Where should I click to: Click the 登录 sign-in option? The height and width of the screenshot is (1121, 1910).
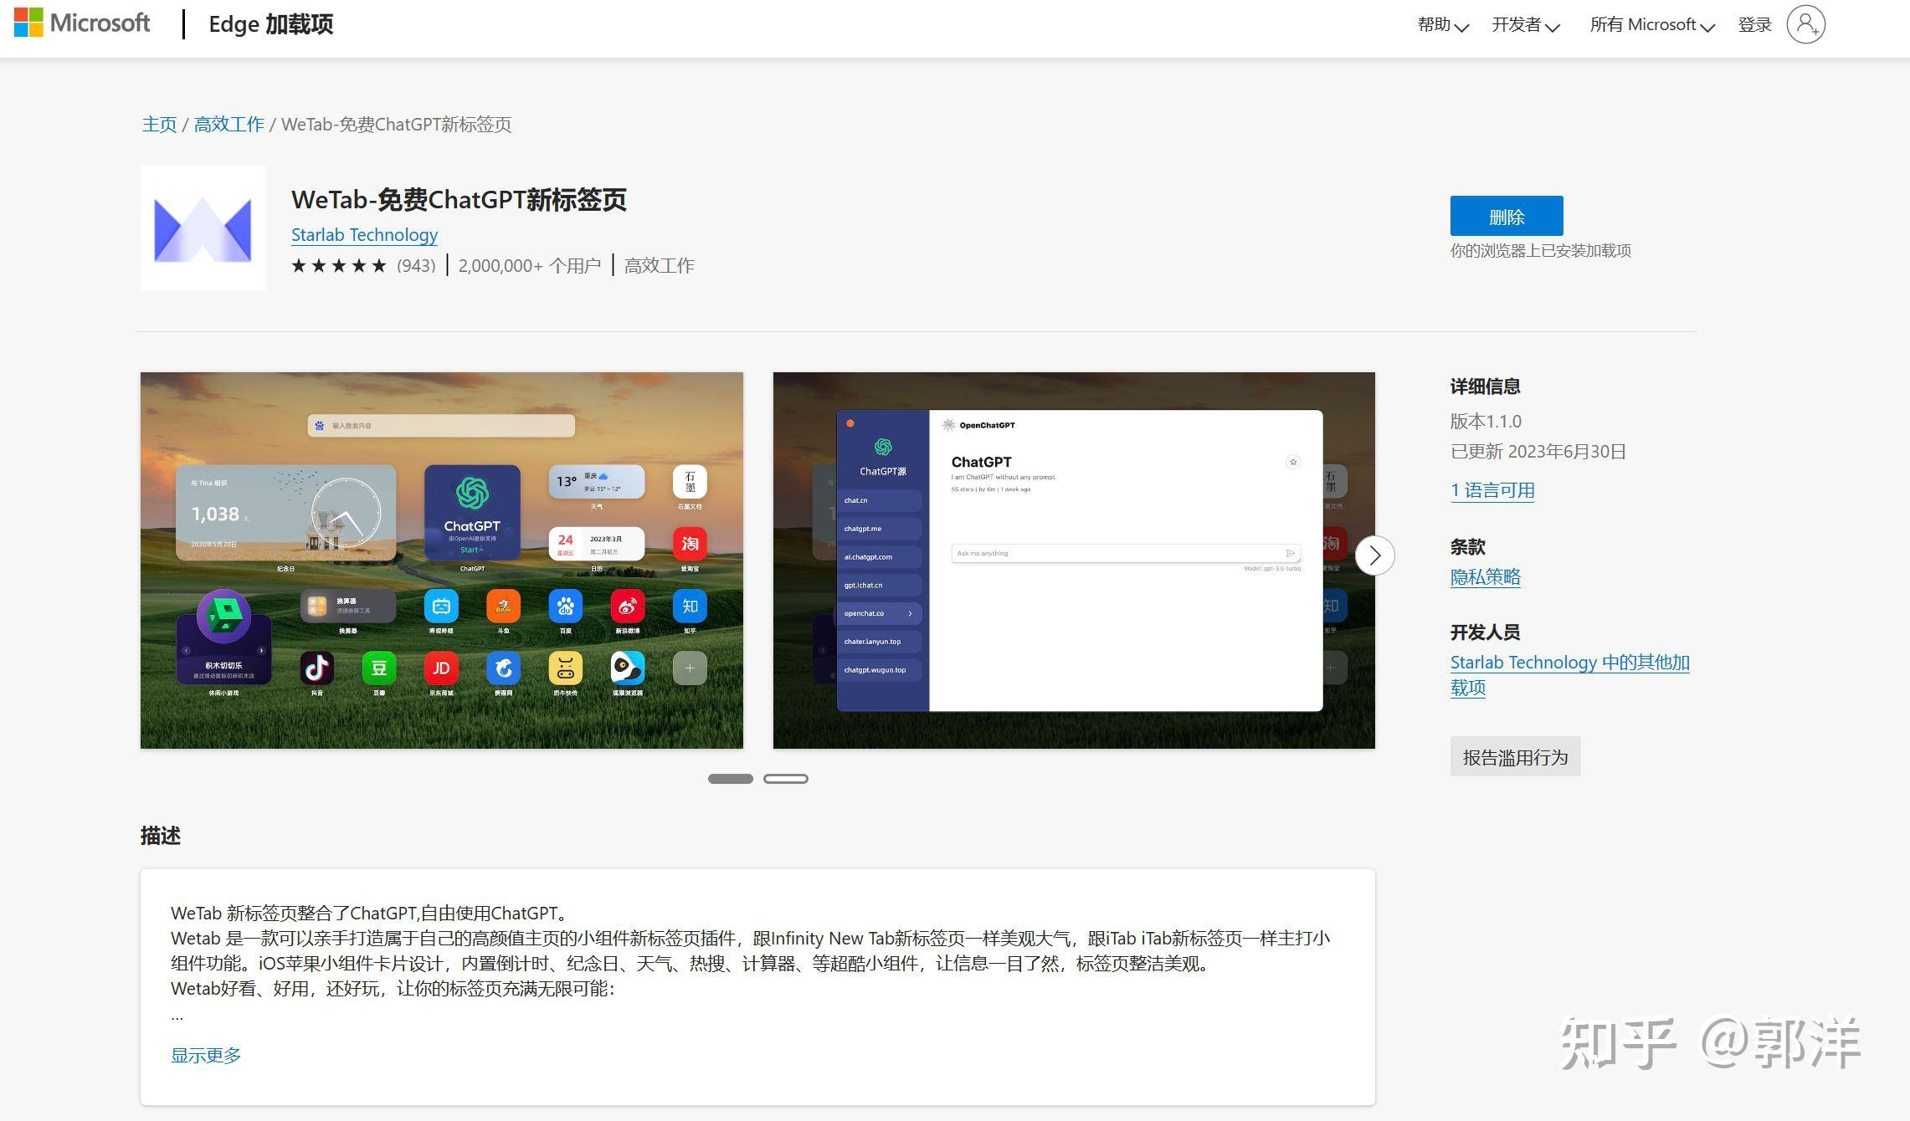coord(1753,24)
